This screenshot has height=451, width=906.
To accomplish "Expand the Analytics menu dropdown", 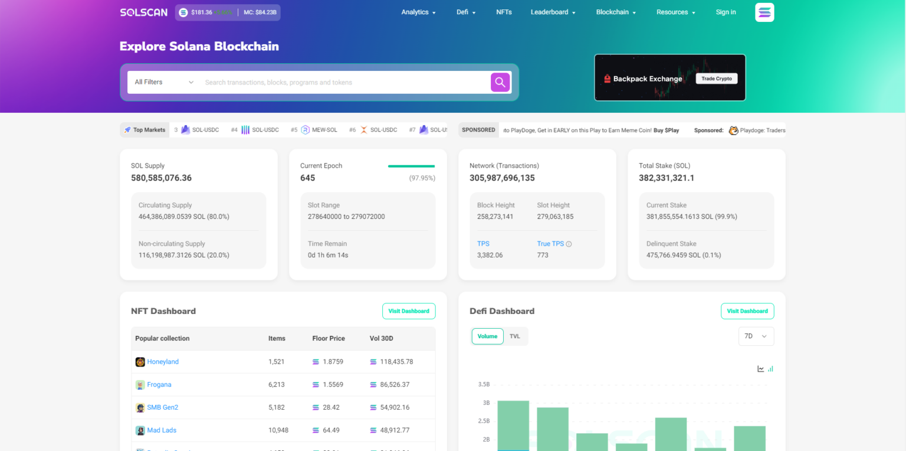I will point(418,12).
